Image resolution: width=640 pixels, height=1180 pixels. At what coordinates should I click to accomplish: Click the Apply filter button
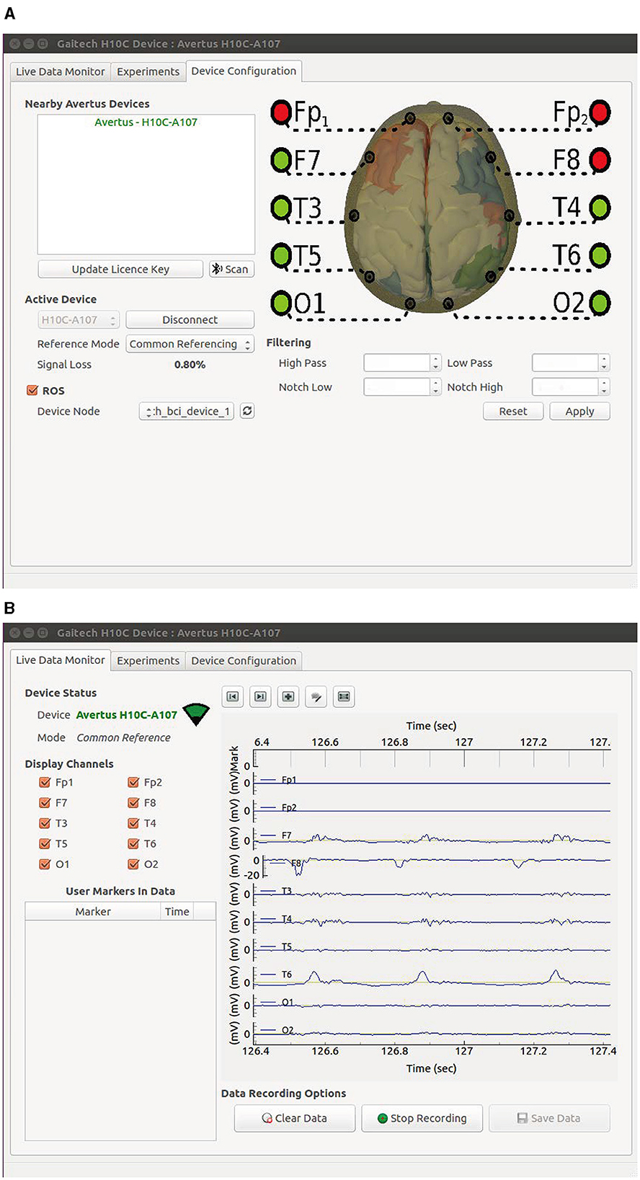[x=579, y=411]
